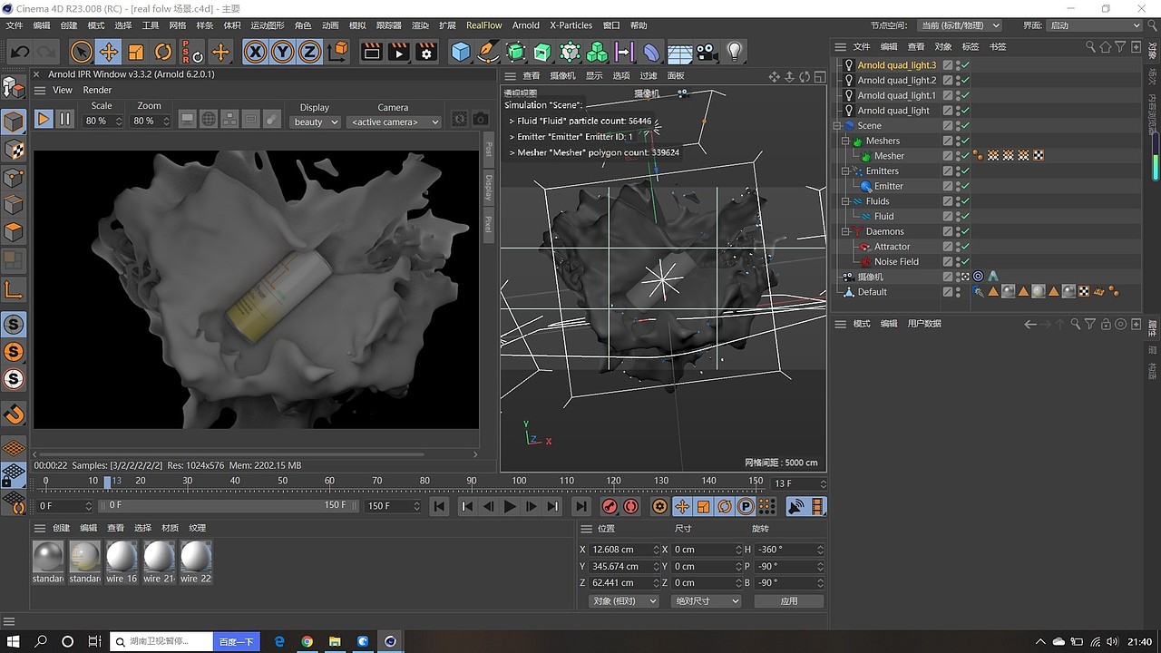
Task: Toggle the Y axis lock
Action: 283,52
